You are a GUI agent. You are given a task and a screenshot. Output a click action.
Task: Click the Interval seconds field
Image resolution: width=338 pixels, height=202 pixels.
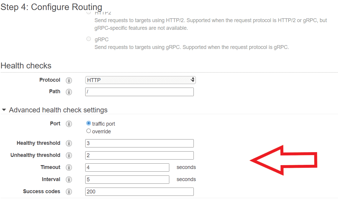coord(127,180)
